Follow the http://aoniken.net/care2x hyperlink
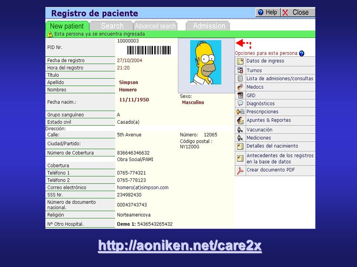The image size is (357, 267). pos(180,245)
